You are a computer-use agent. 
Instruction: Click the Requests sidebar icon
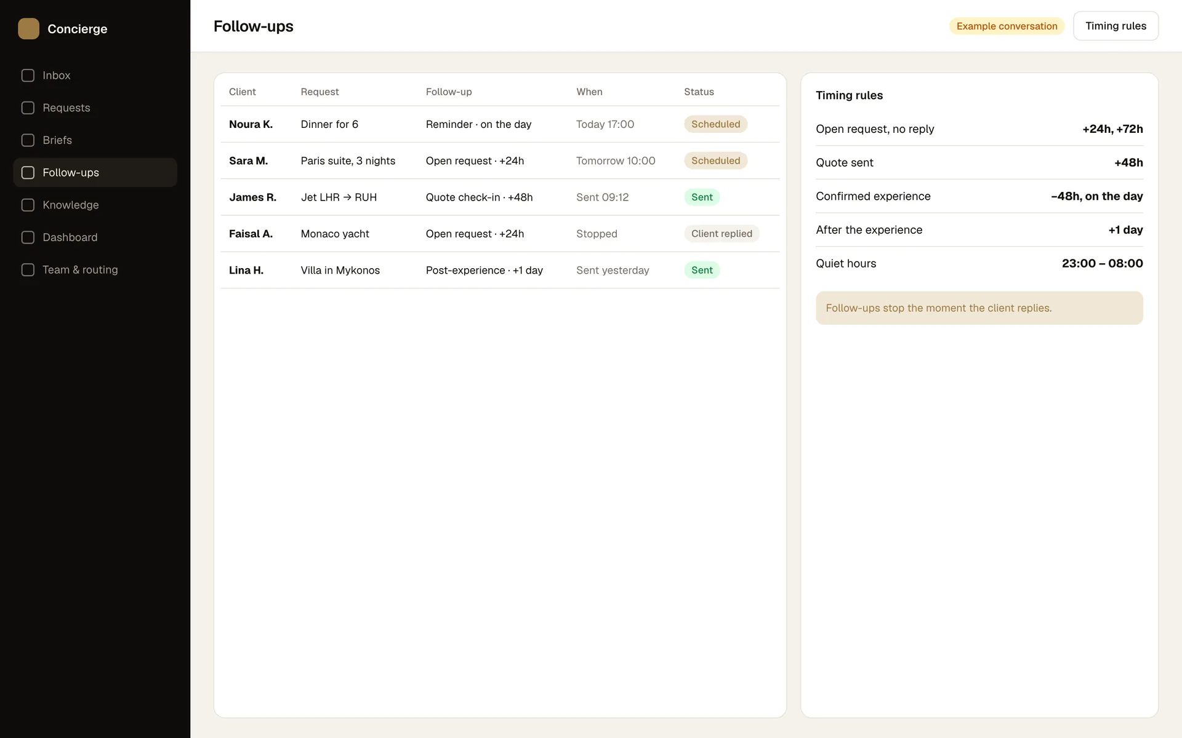(x=28, y=108)
